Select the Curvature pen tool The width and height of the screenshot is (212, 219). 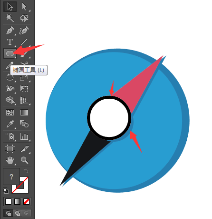pyautogui.click(x=24, y=31)
